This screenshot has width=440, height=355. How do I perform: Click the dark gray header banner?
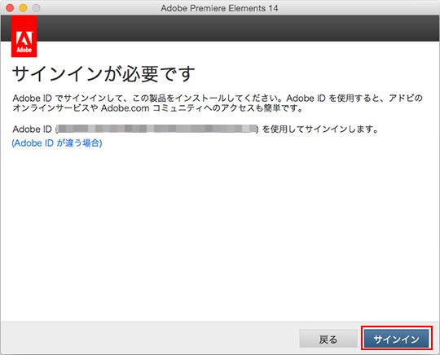point(238,28)
